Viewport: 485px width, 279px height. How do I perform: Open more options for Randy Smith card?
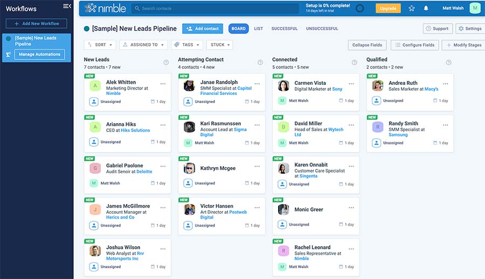(x=446, y=125)
